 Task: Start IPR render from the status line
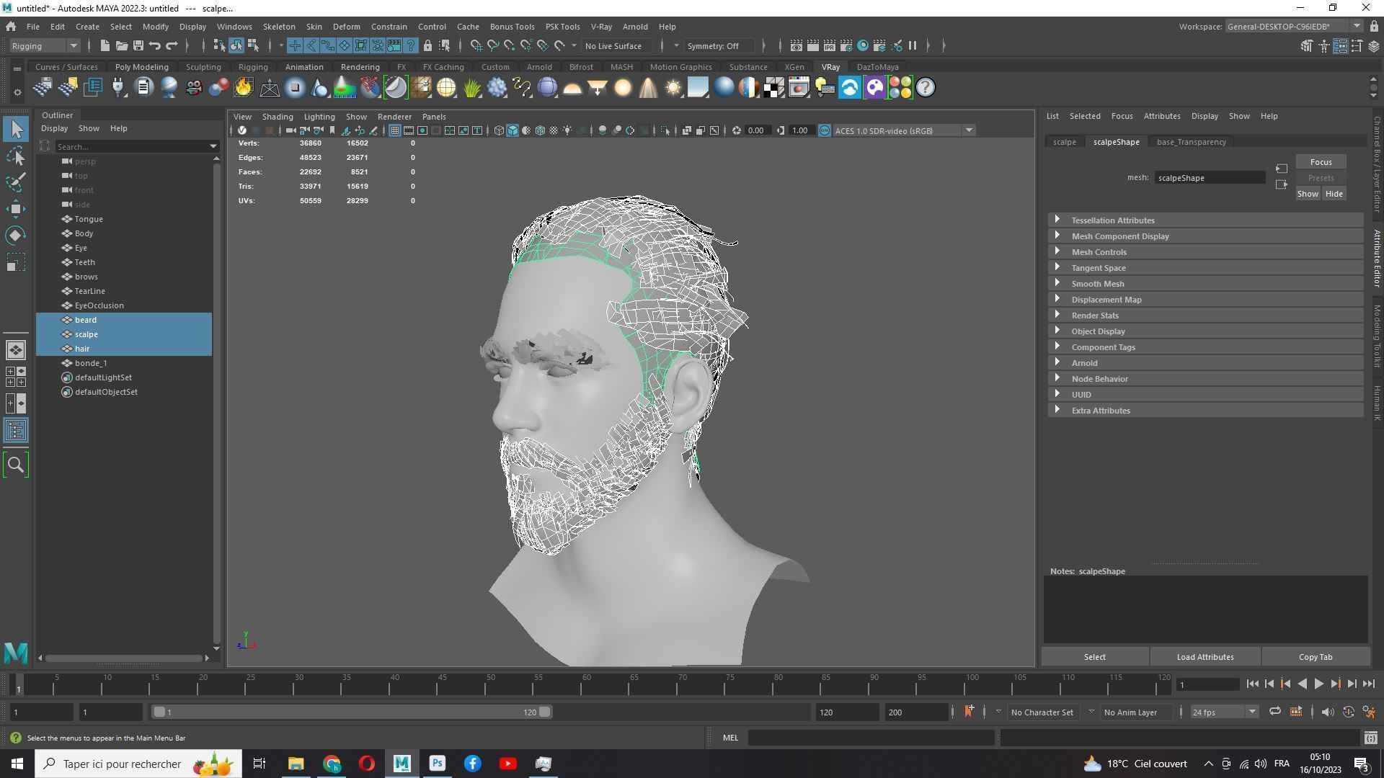(829, 46)
